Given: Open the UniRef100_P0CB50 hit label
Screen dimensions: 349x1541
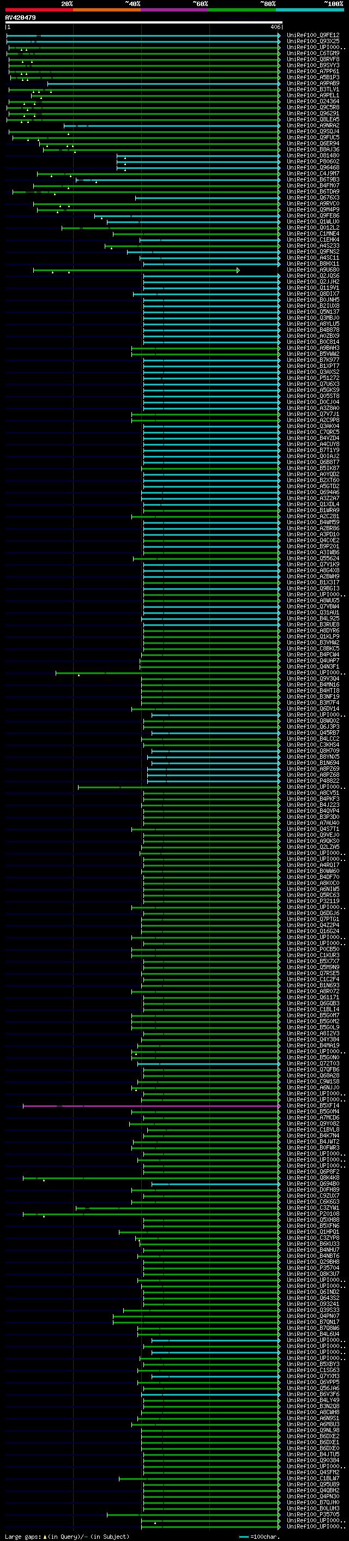Looking at the screenshot, I should pos(313,950).
